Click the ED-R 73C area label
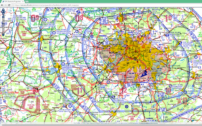 pyautogui.click(x=46, y=106)
